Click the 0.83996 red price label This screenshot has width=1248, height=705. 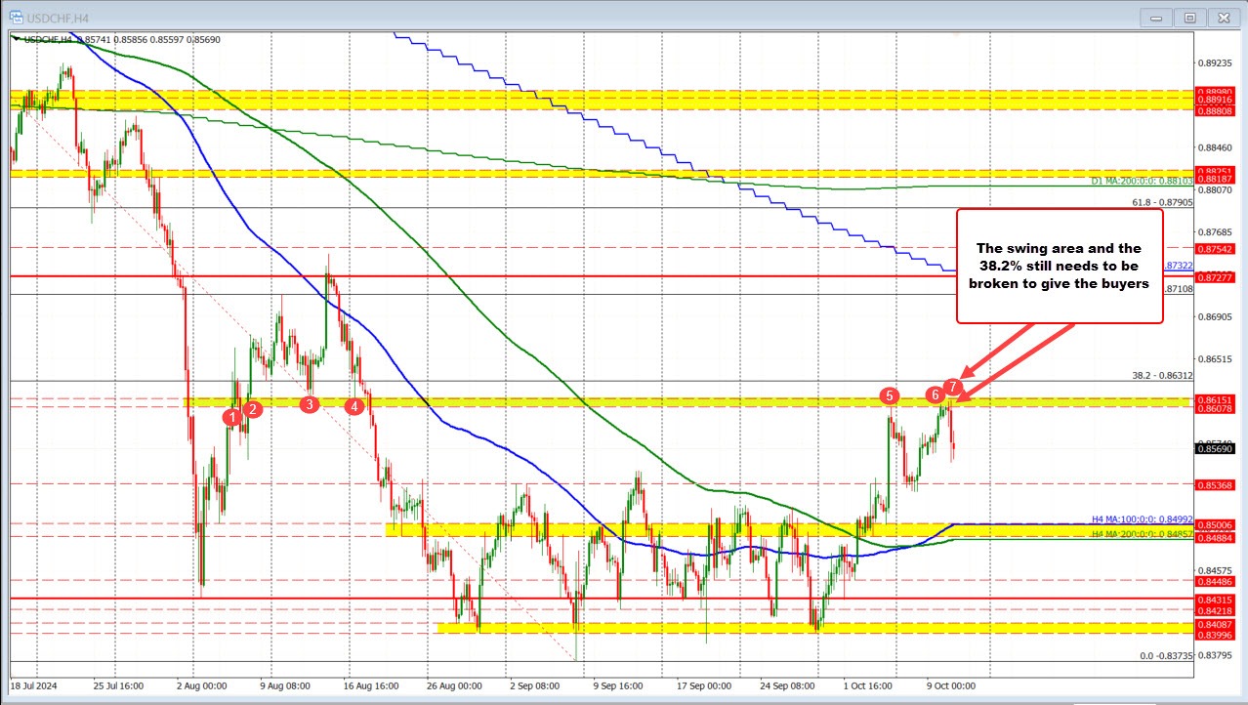point(1217,635)
